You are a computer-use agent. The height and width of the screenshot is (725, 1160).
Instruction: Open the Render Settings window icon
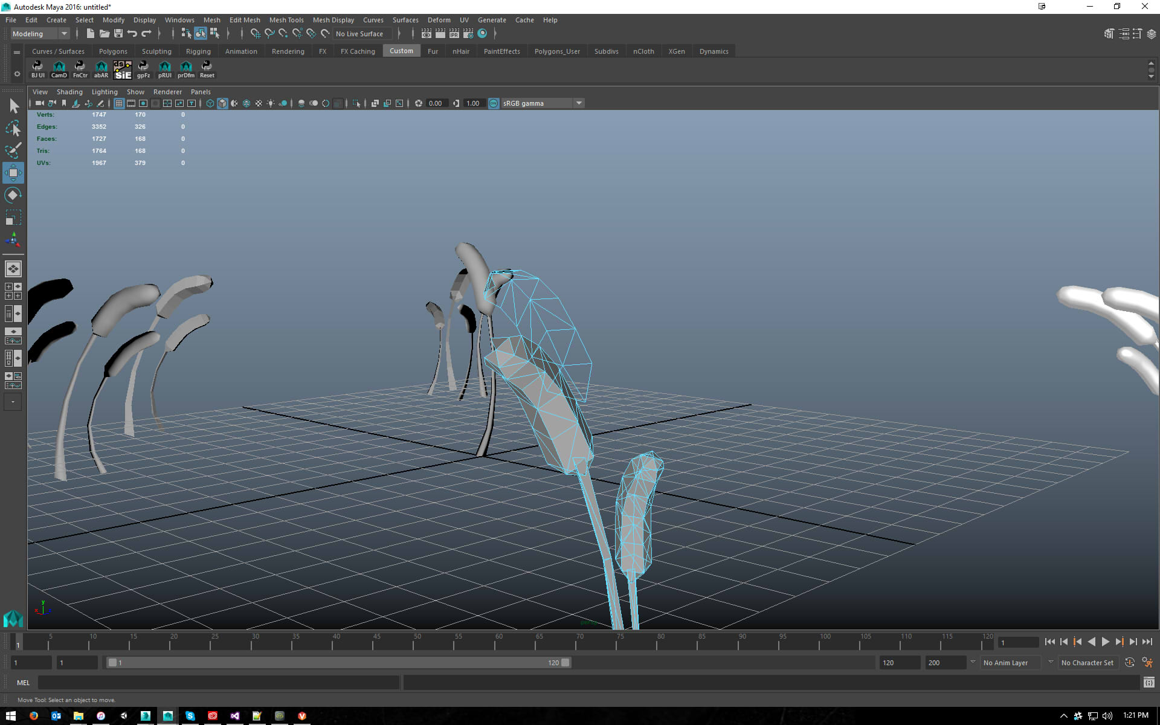point(468,33)
